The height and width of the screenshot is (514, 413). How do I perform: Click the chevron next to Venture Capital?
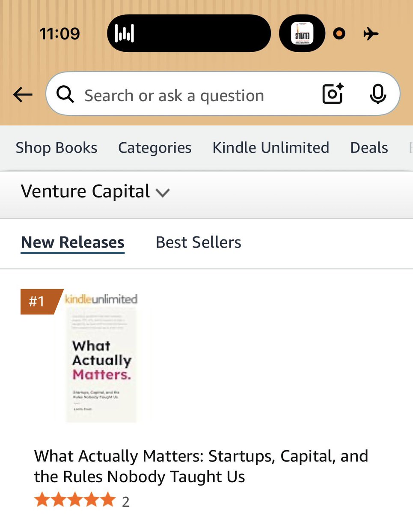pos(163,193)
